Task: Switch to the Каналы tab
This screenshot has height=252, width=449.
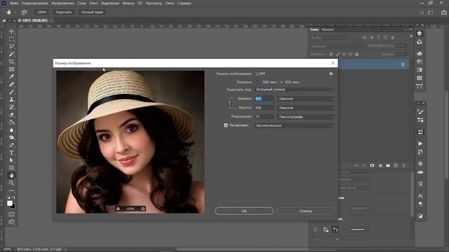Action: pyautogui.click(x=328, y=29)
